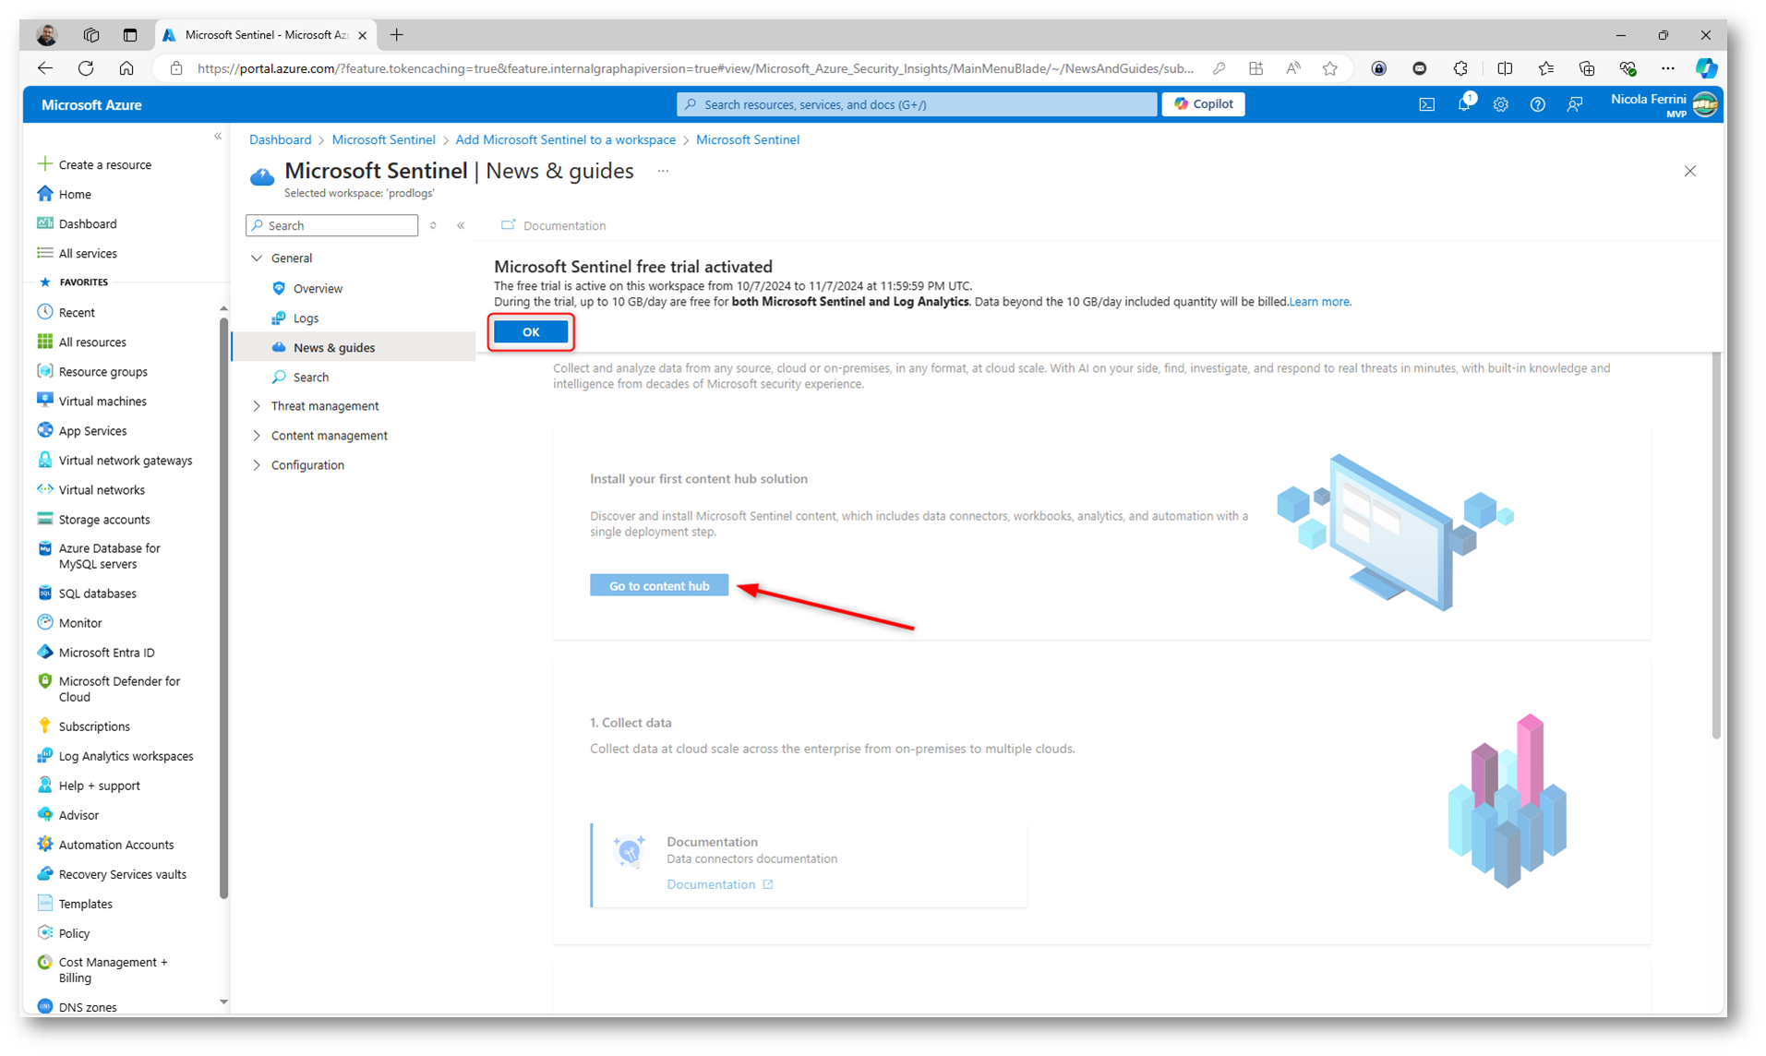Close the Sentinel blade
The height and width of the screenshot is (1056, 1766).
click(x=1689, y=172)
